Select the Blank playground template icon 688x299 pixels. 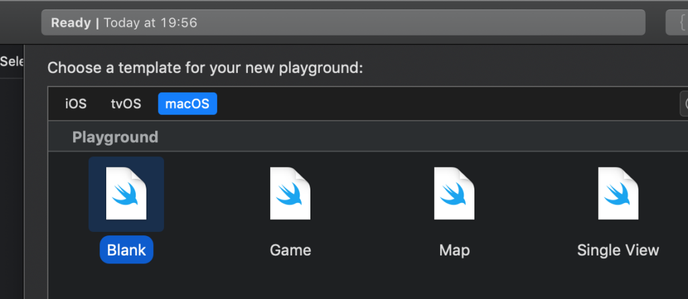(126, 194)
